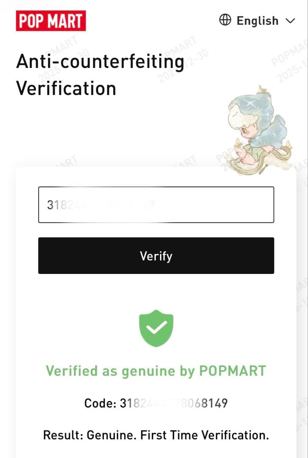Click the green shield verification icon

pyautogui.click(x=156, y=328)
